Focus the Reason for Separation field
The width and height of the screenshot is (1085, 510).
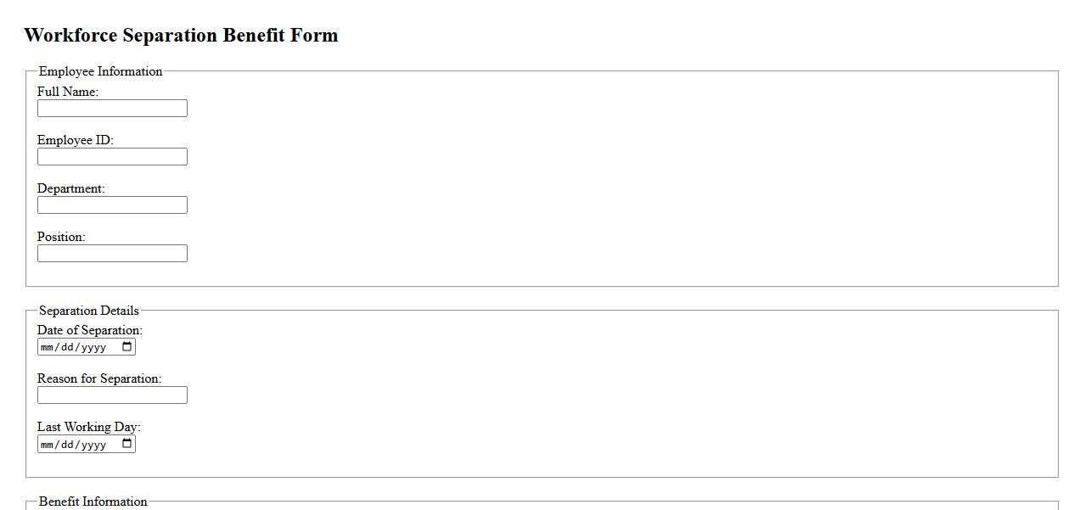click(x=112, y=395)
